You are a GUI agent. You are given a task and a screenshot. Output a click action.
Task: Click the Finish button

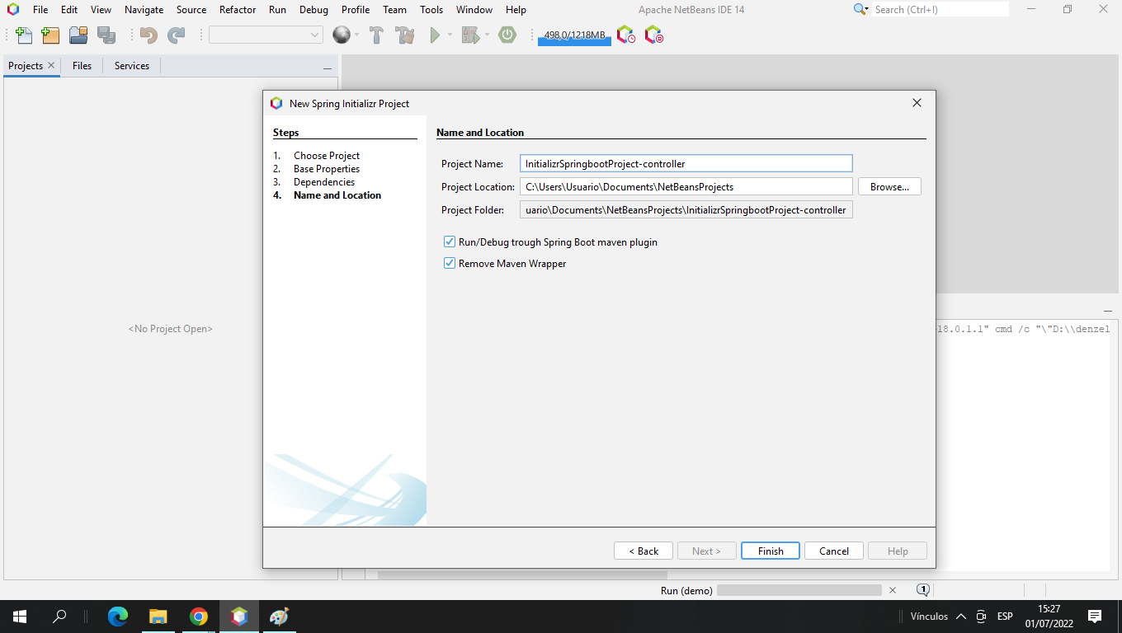tap(771, 551)
